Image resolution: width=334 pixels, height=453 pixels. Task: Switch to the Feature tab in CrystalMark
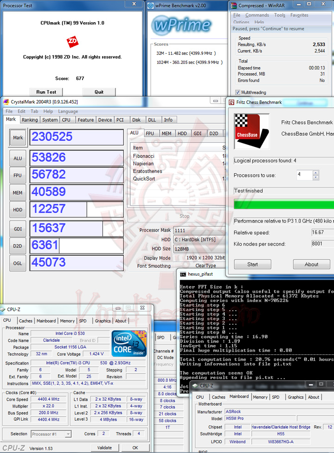tap(86, 120)
